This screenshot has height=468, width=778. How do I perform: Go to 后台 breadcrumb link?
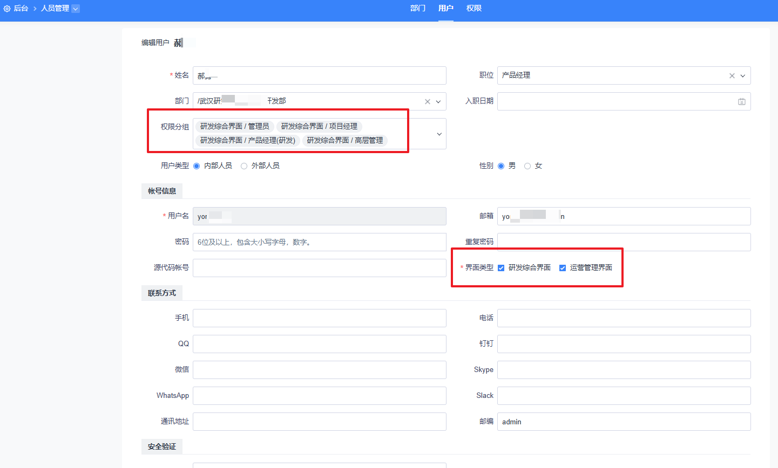[21, 9]
